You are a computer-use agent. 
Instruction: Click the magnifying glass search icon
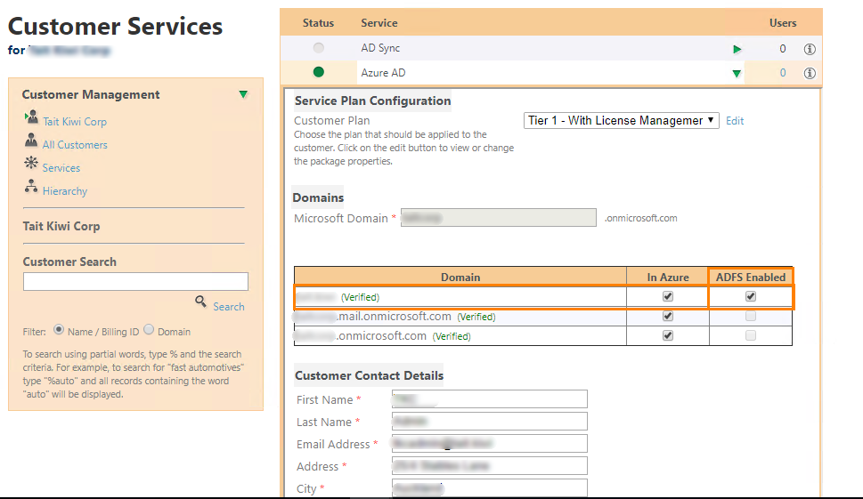[201, 302]
